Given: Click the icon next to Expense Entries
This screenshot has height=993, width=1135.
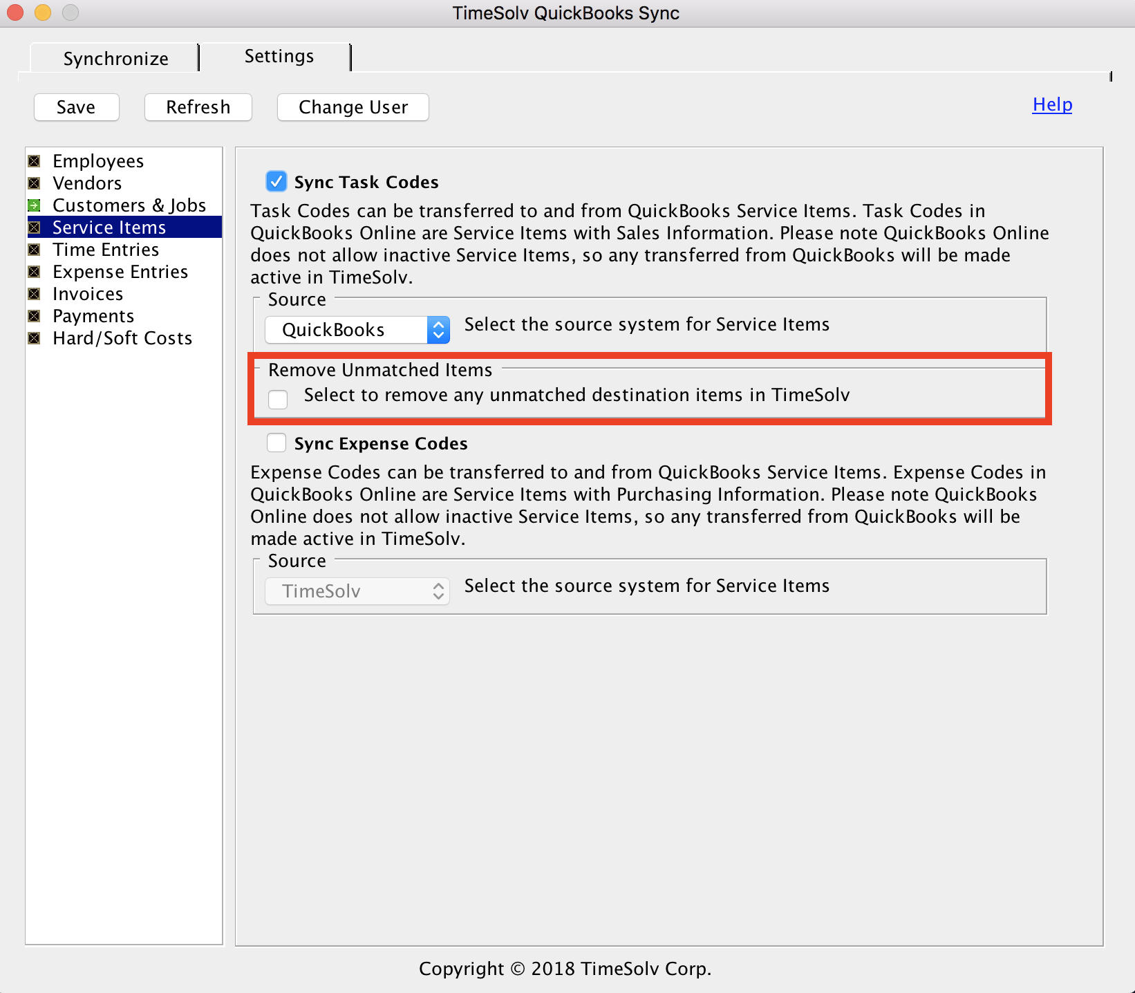Looking at the screenshot, I should (34, 272).
